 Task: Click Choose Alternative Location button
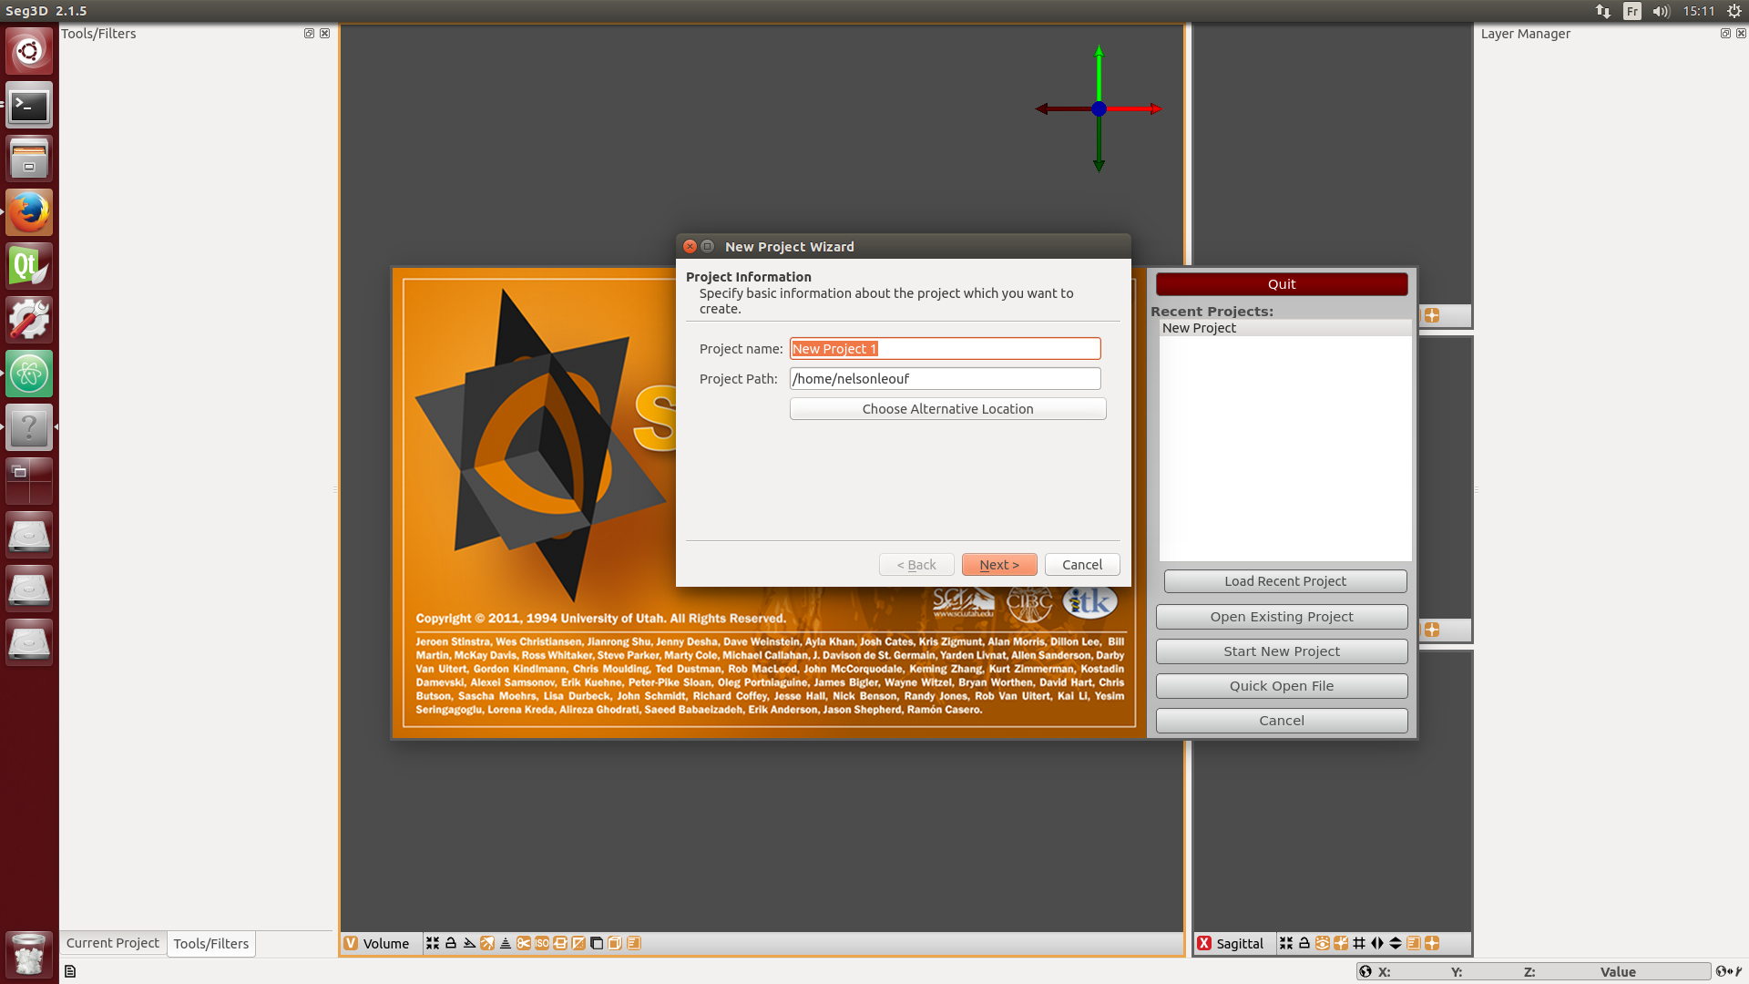pyautogui.click(x=947, y=409)
